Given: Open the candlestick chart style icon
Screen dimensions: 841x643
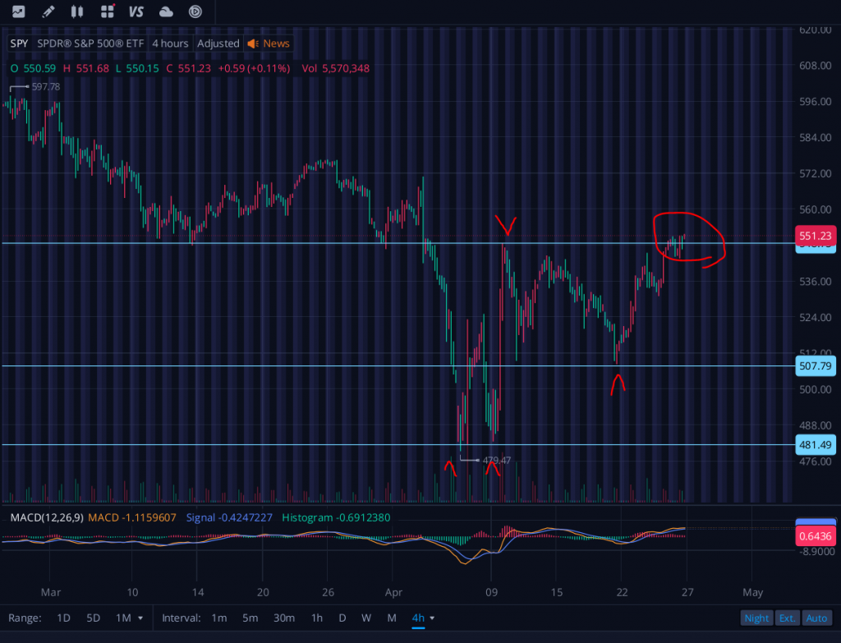Looking at the screenshot, I should coord(77,11).
